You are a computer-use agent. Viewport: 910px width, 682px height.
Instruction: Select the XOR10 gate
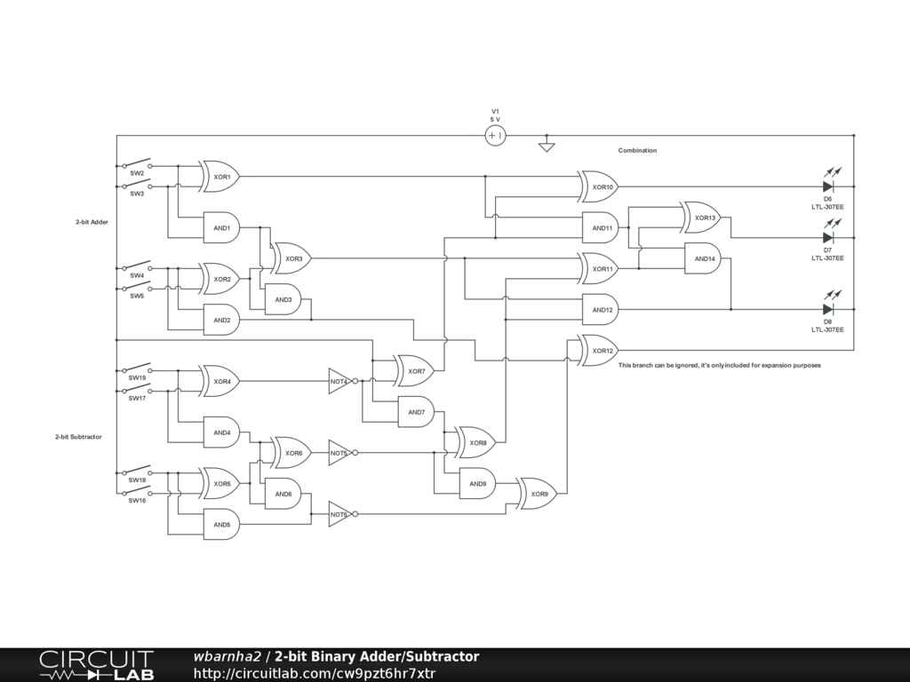[601, 187]
